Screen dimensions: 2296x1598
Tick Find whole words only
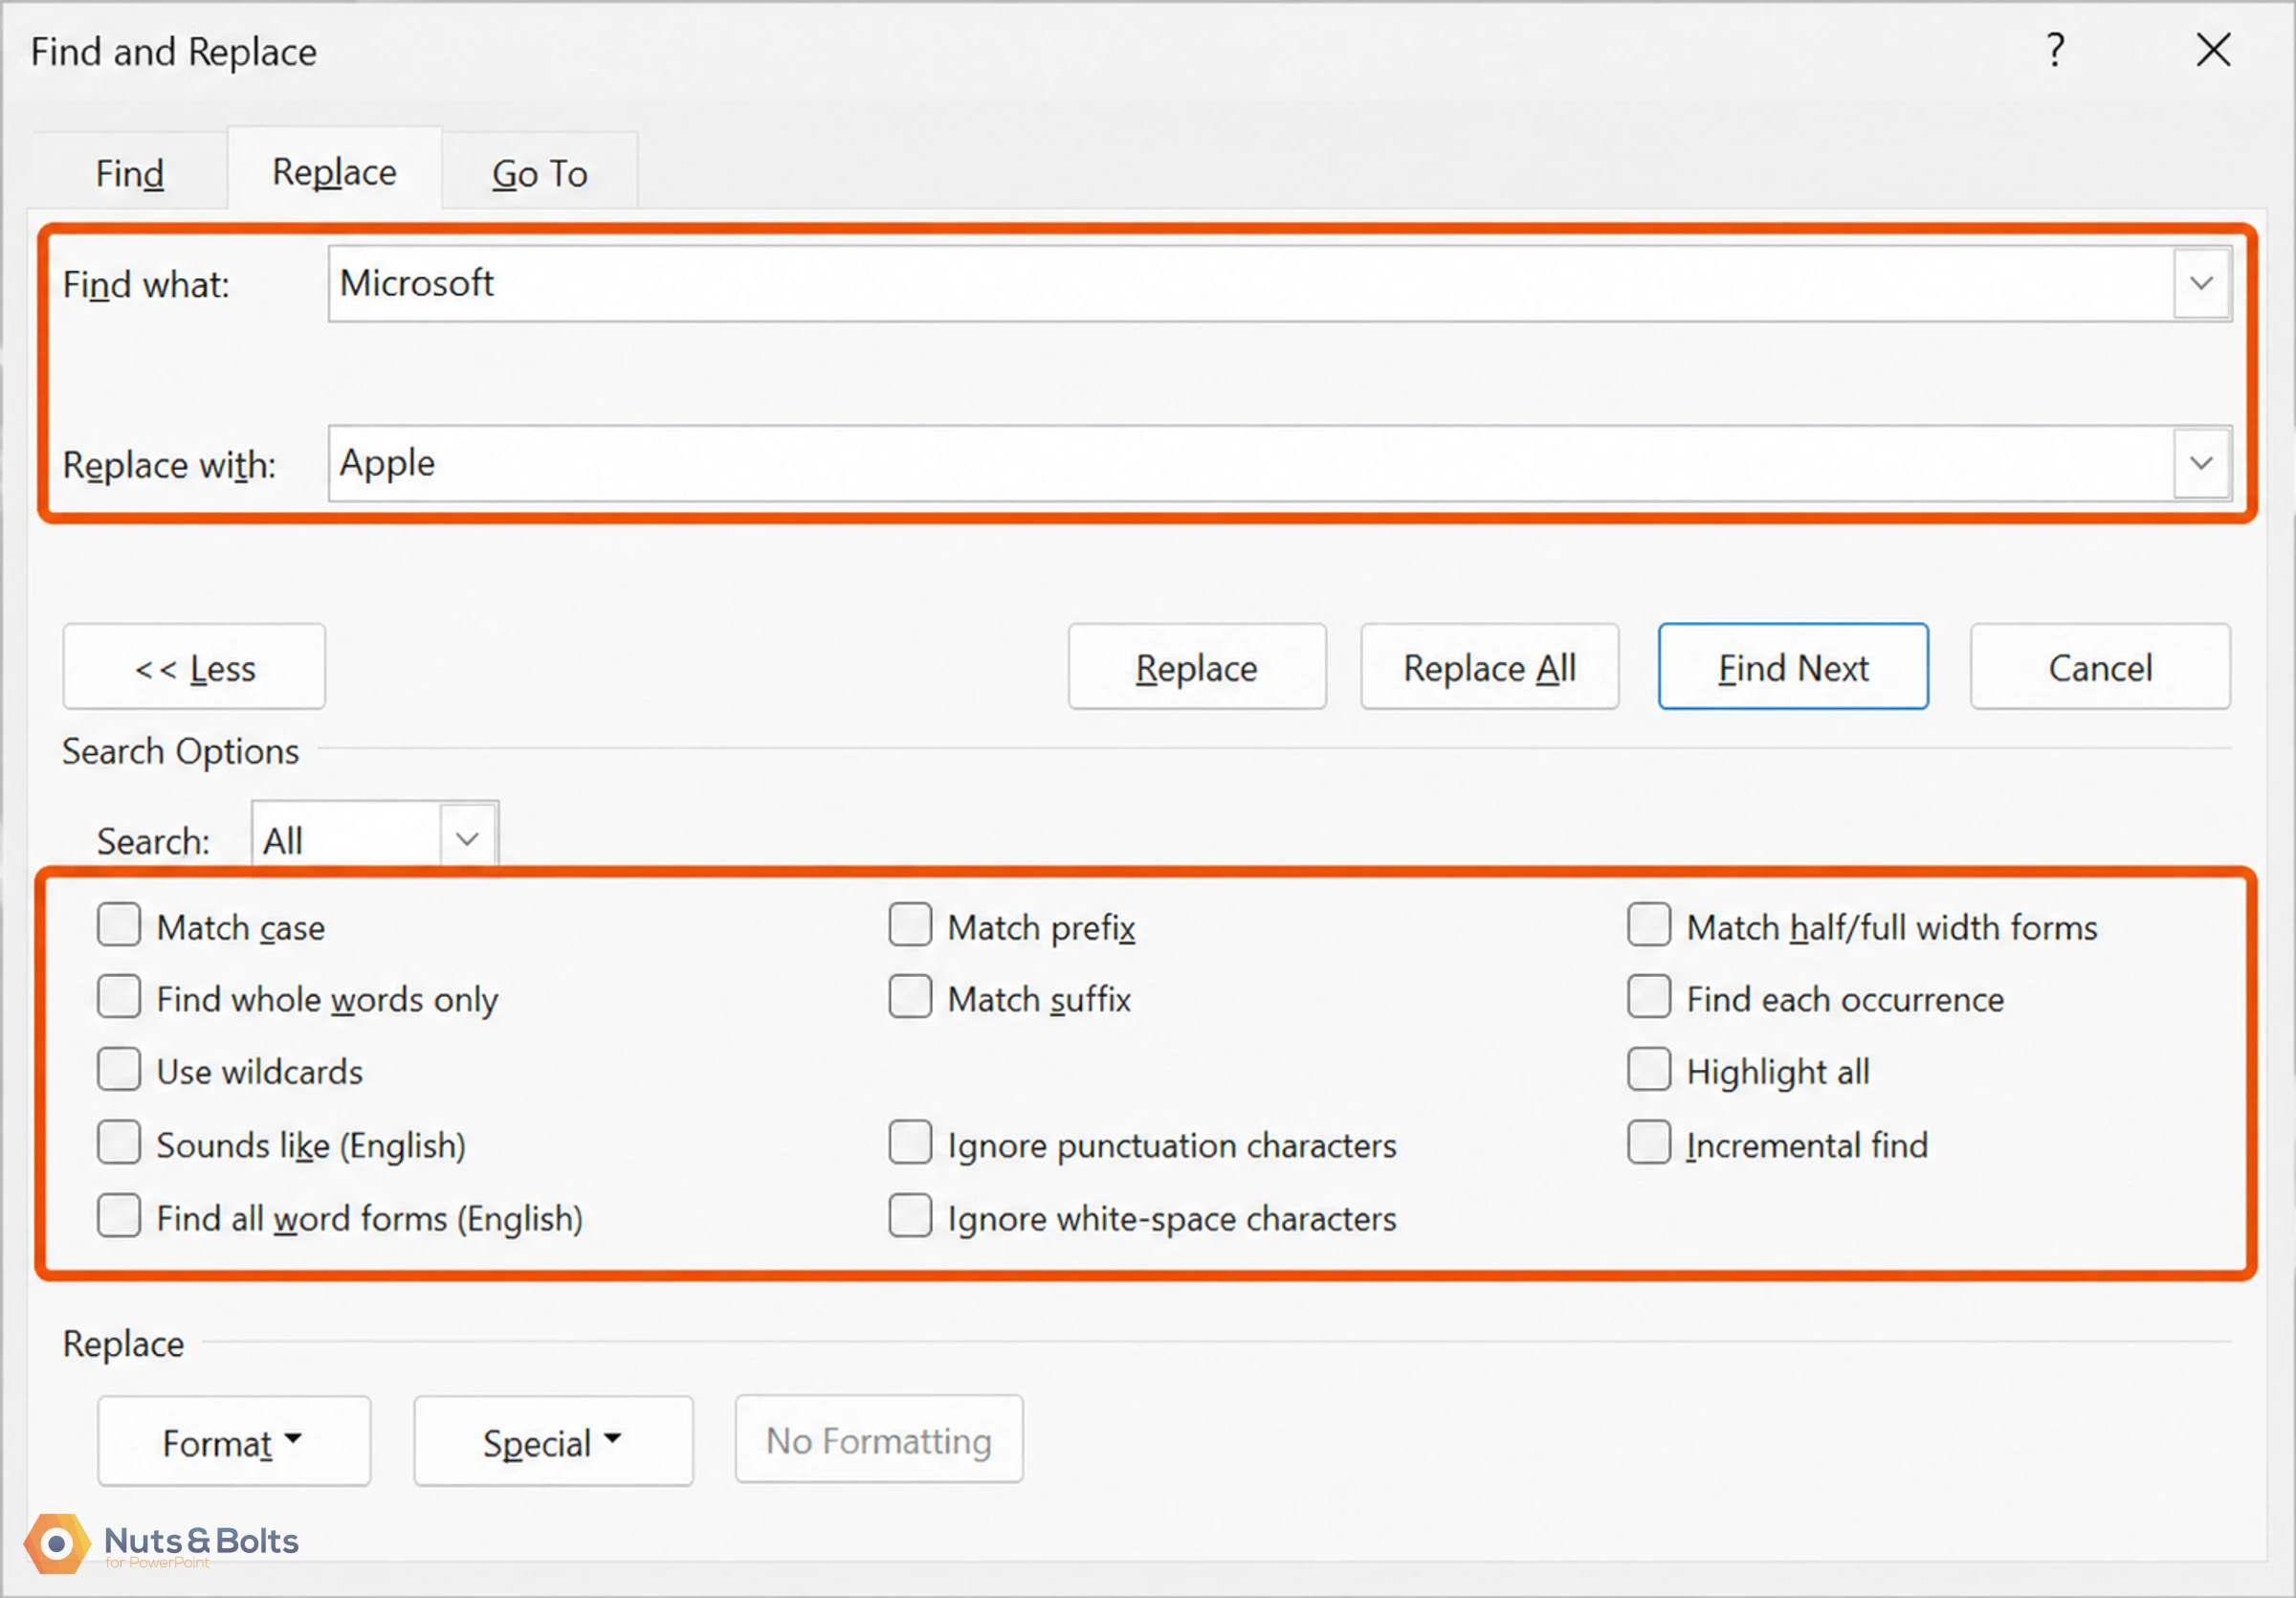(x=119, y=997)
